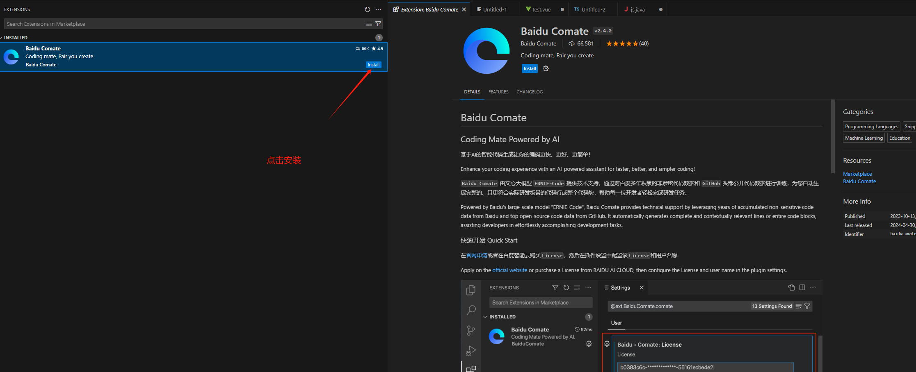916x372 pixels.
Task: Click Search magnifier icon in README screenshot
Action: [471, 310]
